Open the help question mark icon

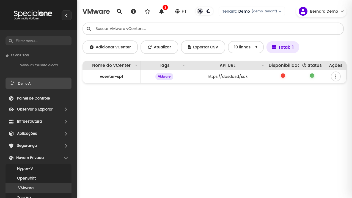133,11
